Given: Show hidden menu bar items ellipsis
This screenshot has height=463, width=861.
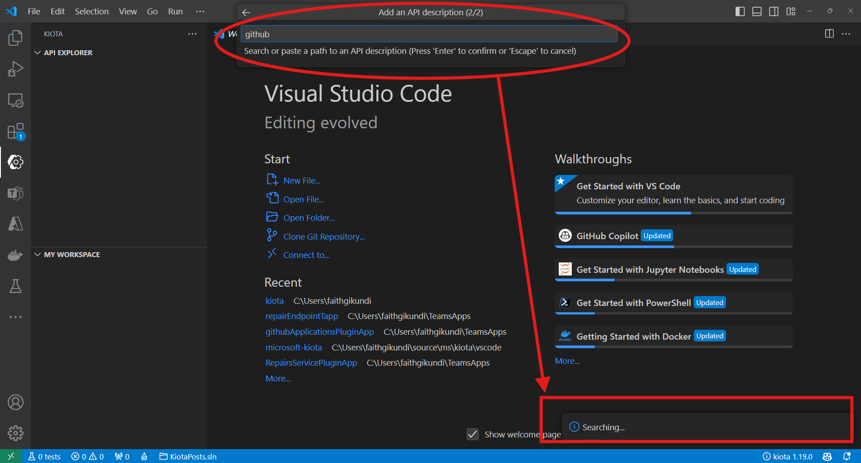Looking at the screenshot, I should pos(200,12).
